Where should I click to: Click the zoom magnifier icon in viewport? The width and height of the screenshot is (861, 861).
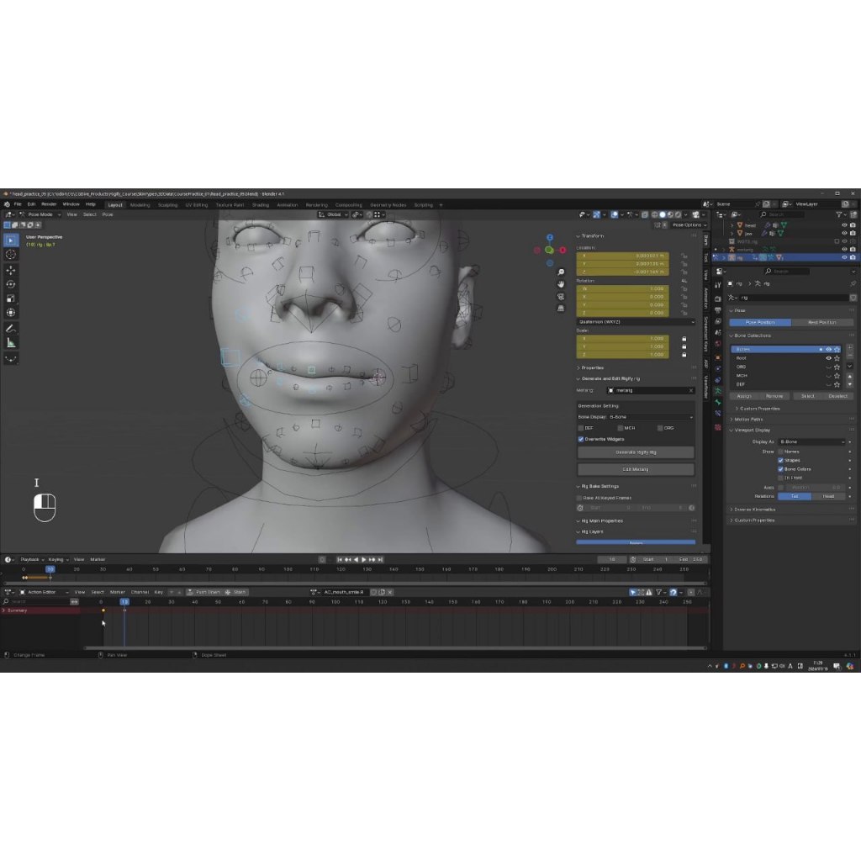[561, 272]
